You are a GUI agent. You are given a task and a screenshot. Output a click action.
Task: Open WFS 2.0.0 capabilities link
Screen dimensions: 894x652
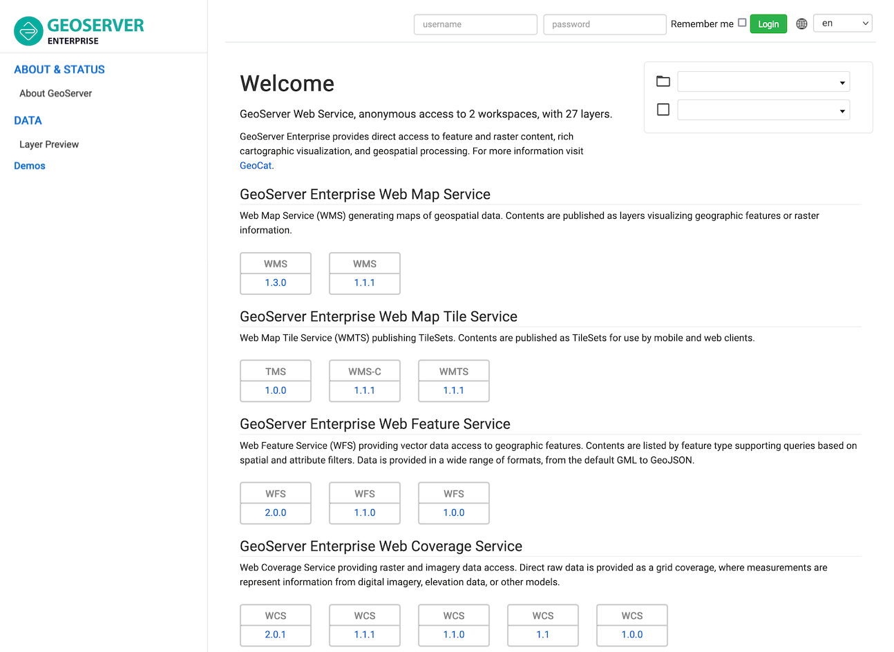pyautogui.click(x=276, y=512)
